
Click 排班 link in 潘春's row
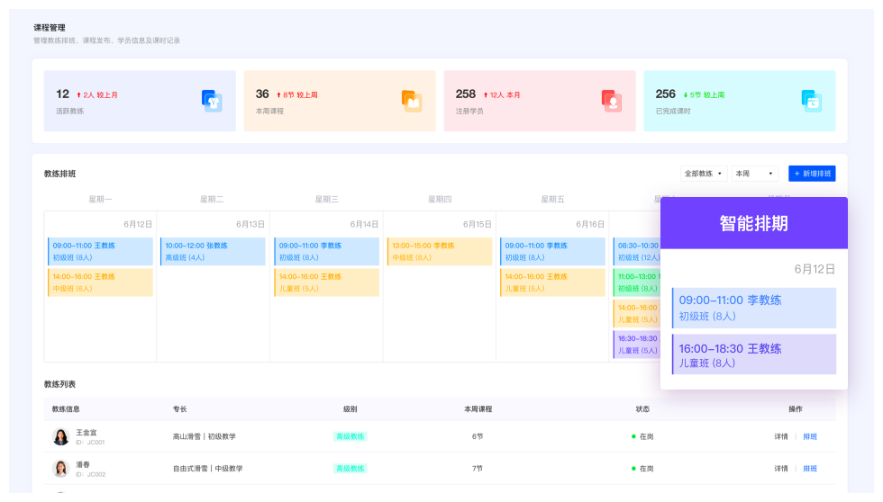click(810, 468)
